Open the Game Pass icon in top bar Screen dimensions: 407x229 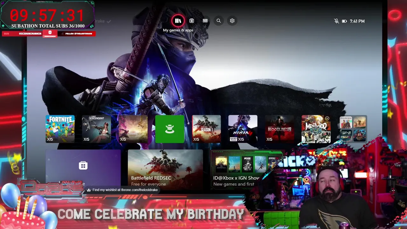tap(205, 21)
